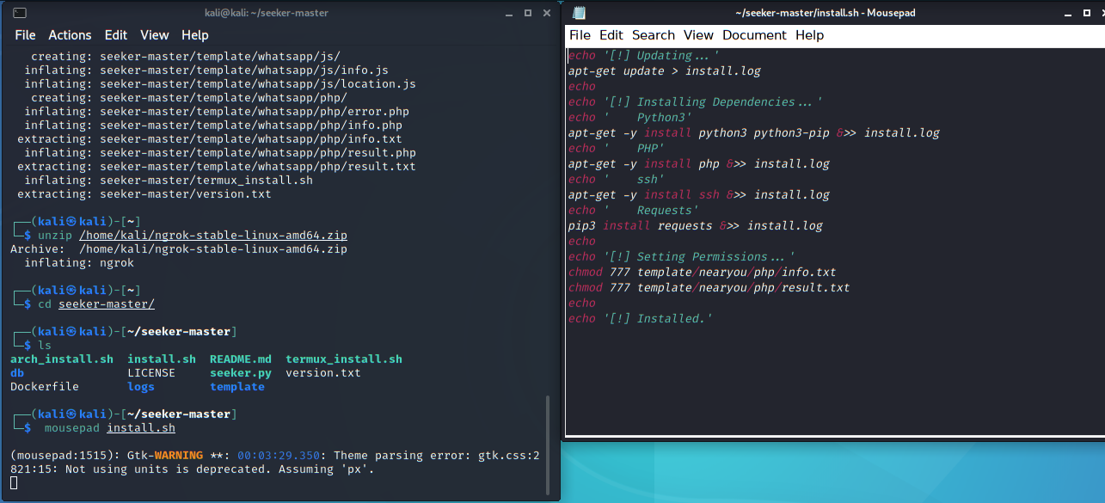The height and width of the screenshot is (503, 1105).
Task: Click the 'whatsapp/php/error.php' inflating line
Action: click(217, 111)
